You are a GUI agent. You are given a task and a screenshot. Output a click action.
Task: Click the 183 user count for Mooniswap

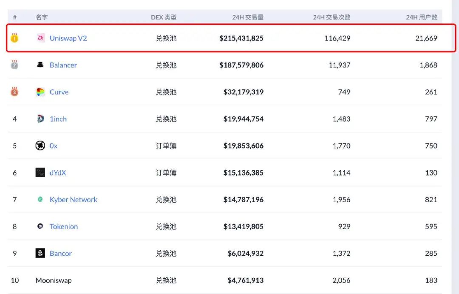[431, 280]
